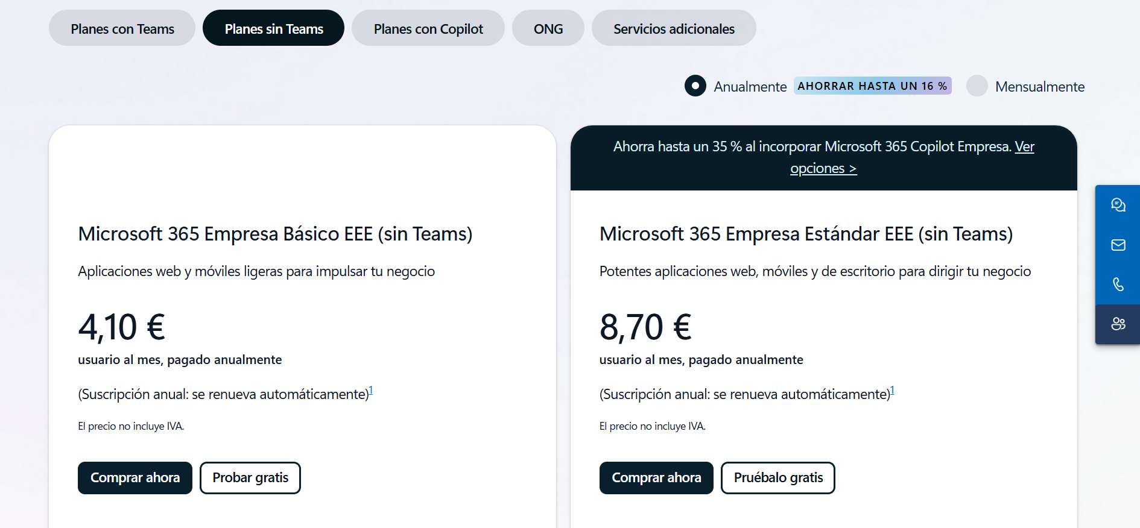This screenshot has width=1140, height=528.
Task: Click Probar gratis for Empresa Básico
Action: tap(250, 478)
